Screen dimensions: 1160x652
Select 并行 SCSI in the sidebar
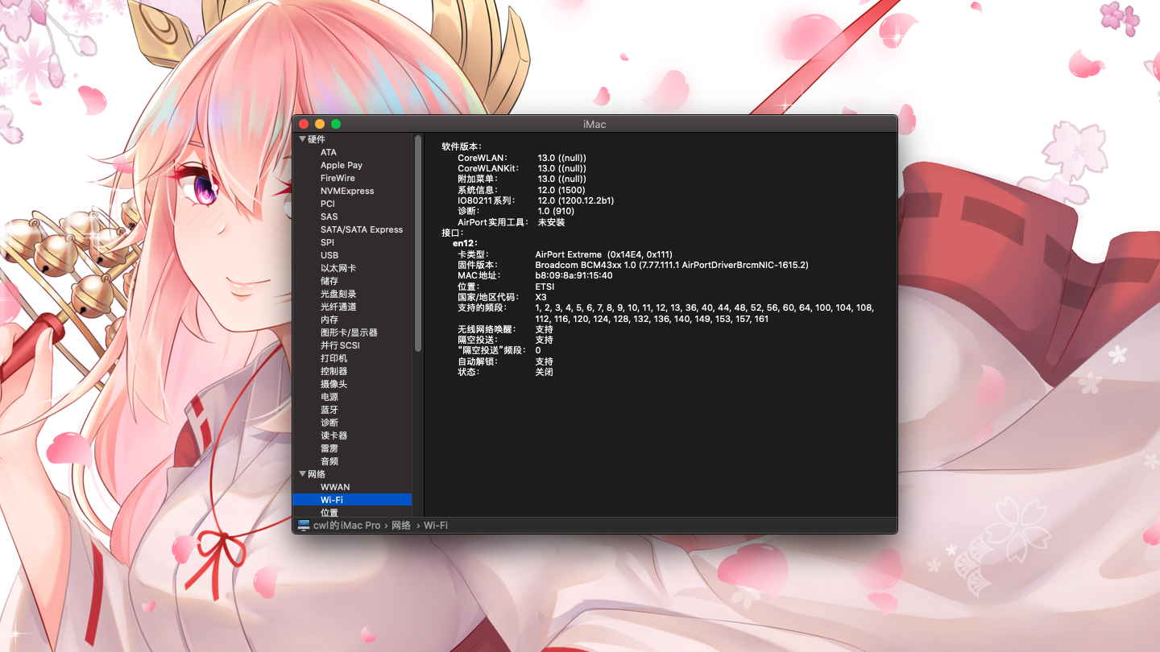point(340,345)
